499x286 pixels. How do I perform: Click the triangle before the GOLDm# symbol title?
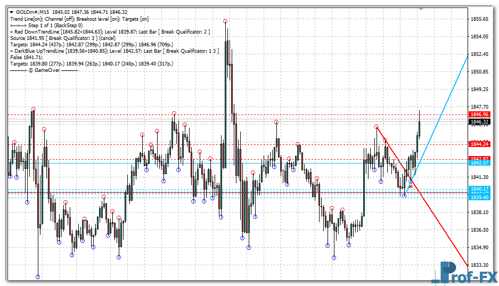[12, 12]
